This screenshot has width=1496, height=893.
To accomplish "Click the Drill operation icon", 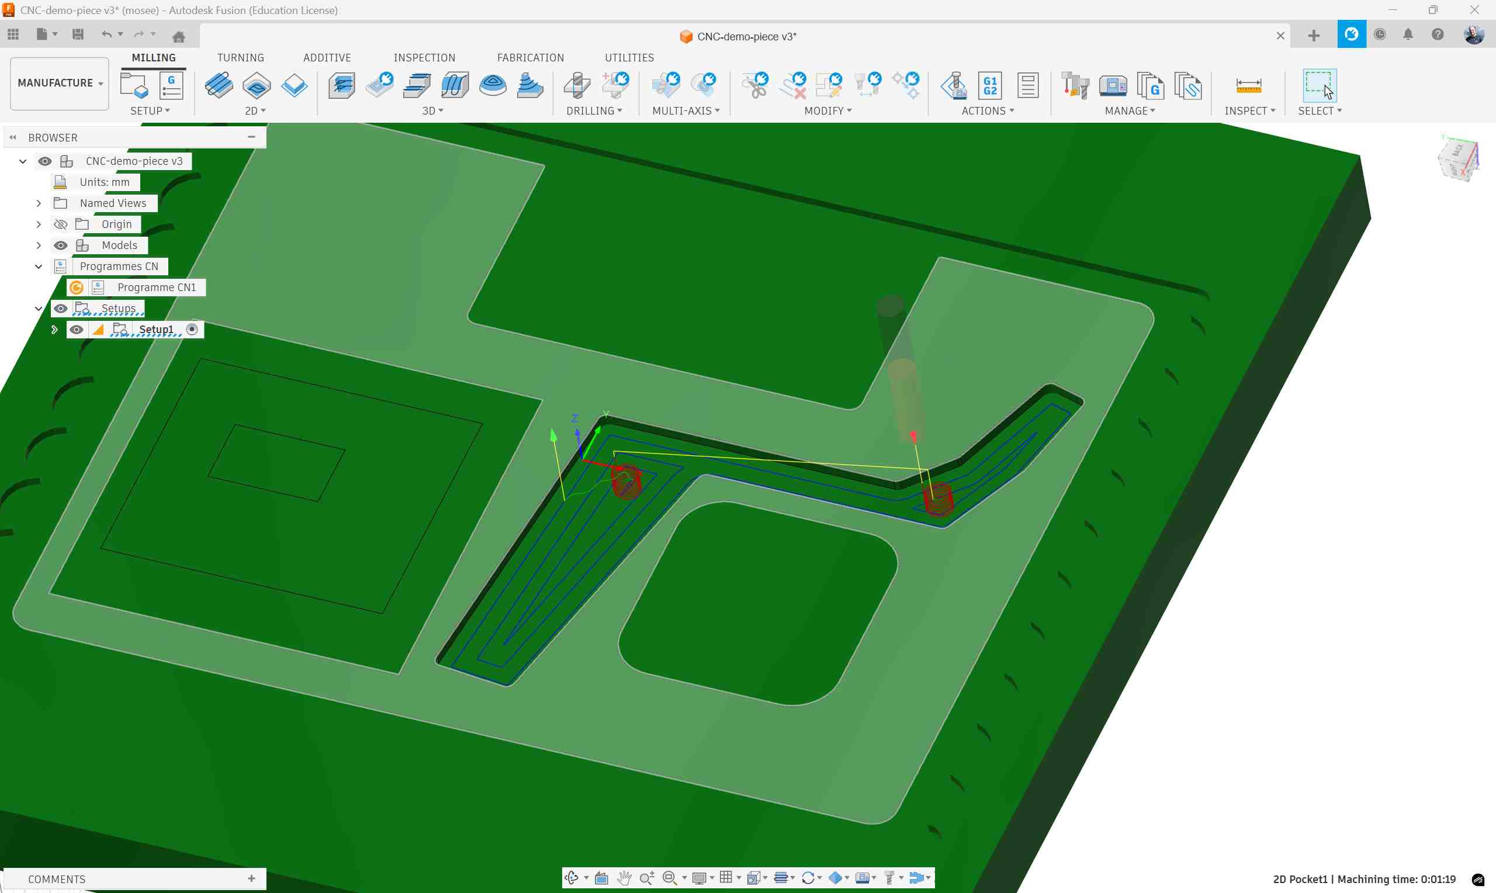I will click(577, 85).
